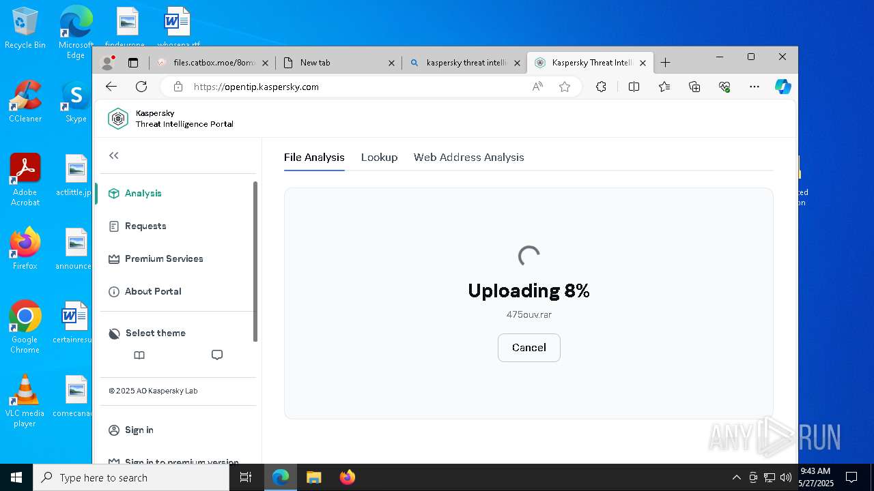Screen dimensions: 874x491
Task: Open a new browser tab
Action: click(x=666, y=63)
